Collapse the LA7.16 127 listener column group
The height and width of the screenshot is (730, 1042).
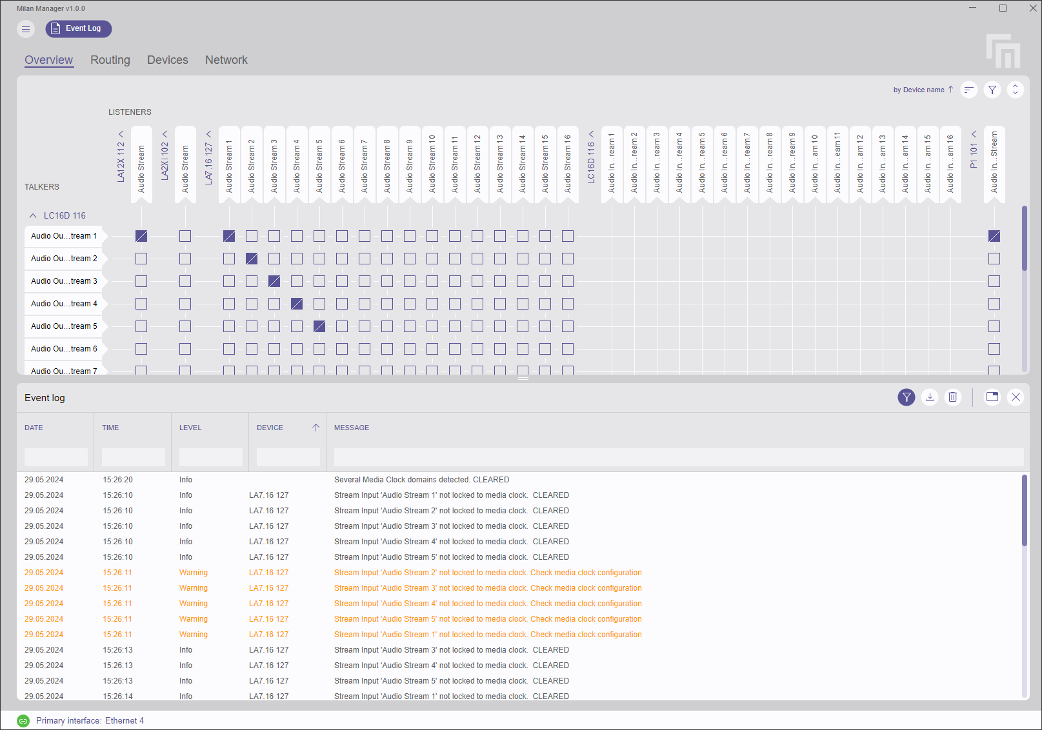coord(208,134)
